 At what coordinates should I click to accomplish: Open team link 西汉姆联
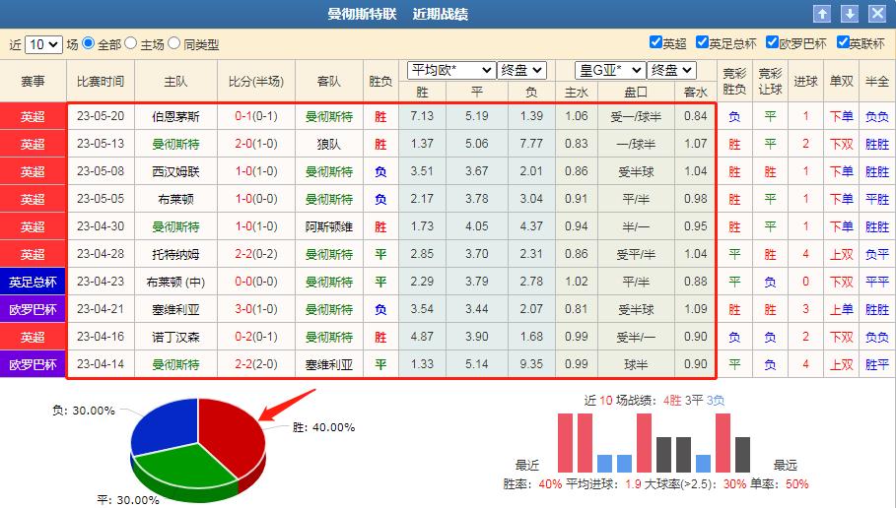[x=175, y=171]
